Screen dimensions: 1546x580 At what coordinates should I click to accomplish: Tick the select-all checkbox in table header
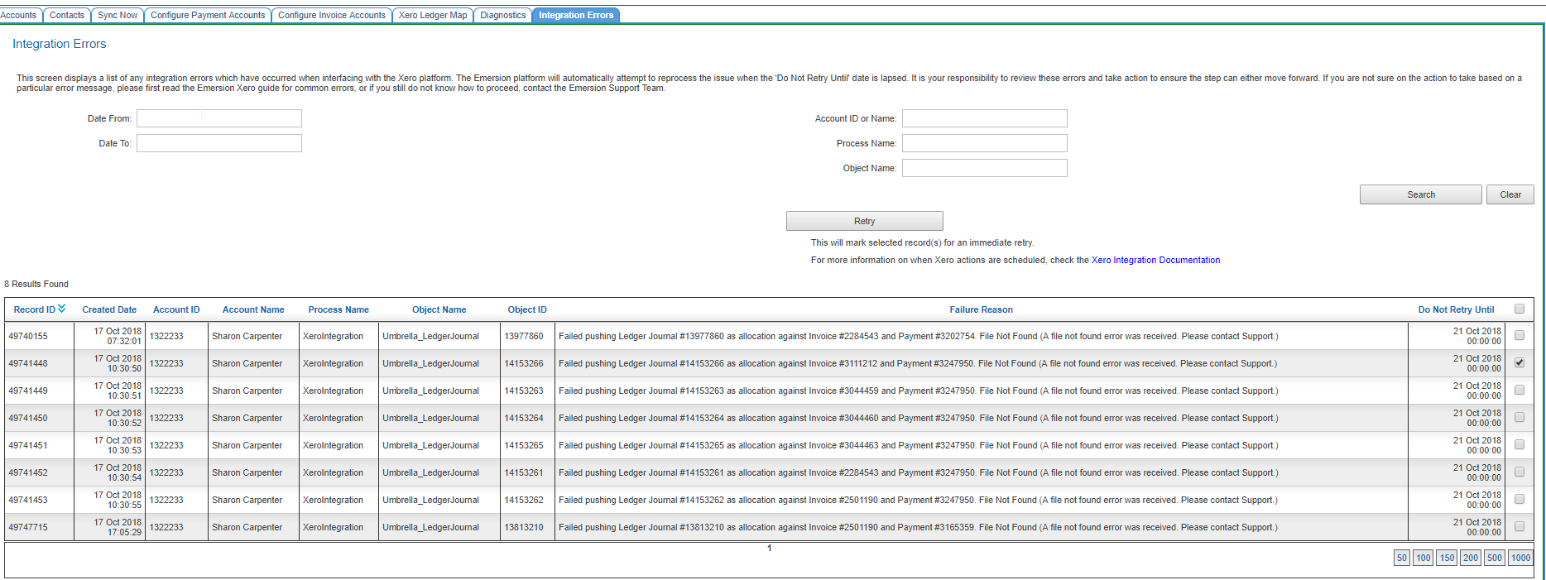[x=1520, y=309]
